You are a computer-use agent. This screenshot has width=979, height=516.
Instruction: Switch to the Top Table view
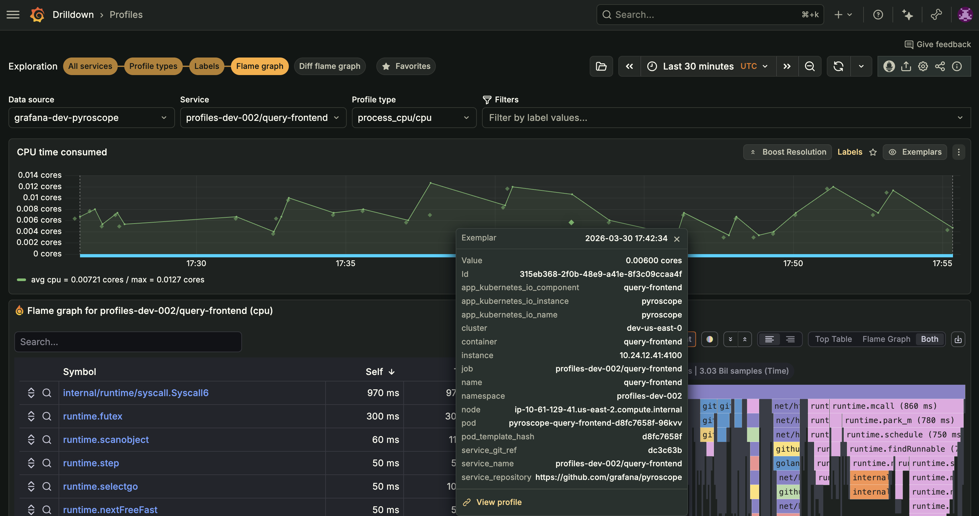[833, 339]
